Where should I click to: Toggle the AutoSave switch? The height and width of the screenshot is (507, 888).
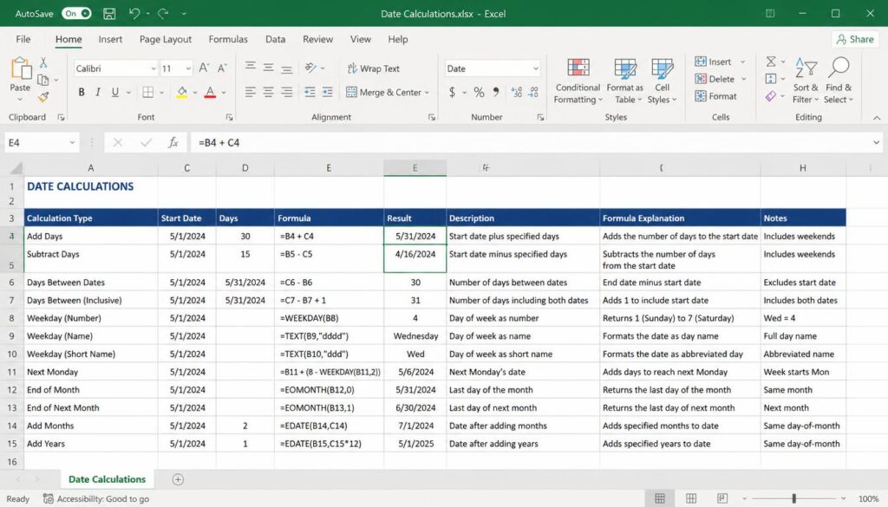(76, 14)
